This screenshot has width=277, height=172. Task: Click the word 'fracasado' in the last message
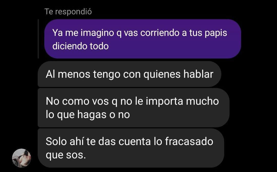(x=189, y=141)
